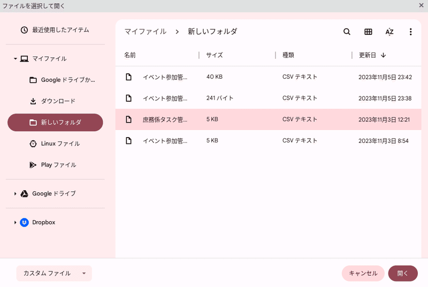Screen dimensions: 428x287
Task: Open 最近使用したアイテム with clock icon
Action: tap(55, 30)
